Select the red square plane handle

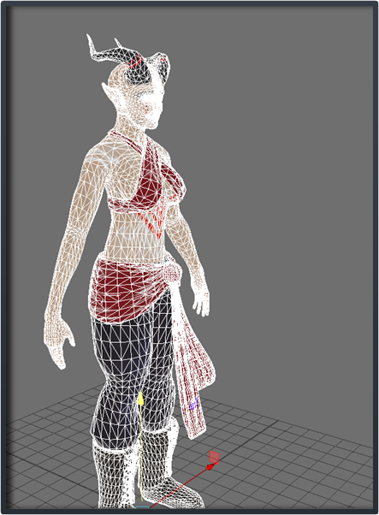[214, 457]
